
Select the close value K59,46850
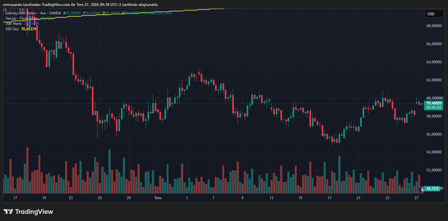(131, 13)
